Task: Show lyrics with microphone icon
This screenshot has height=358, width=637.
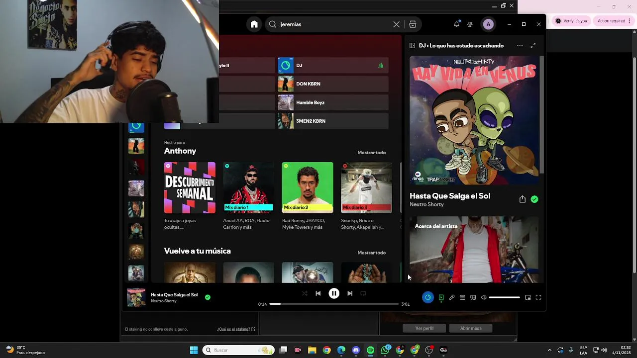Action: pyautogui.click(x=452, y=297)
